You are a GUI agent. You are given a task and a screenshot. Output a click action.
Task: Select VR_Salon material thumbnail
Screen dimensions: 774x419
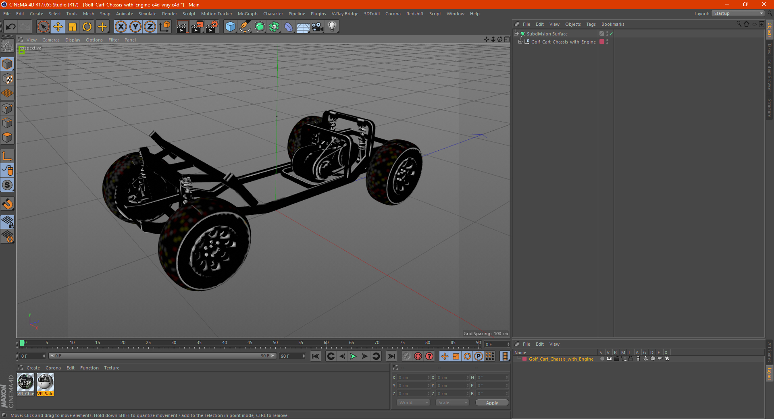tap(45, 385)
